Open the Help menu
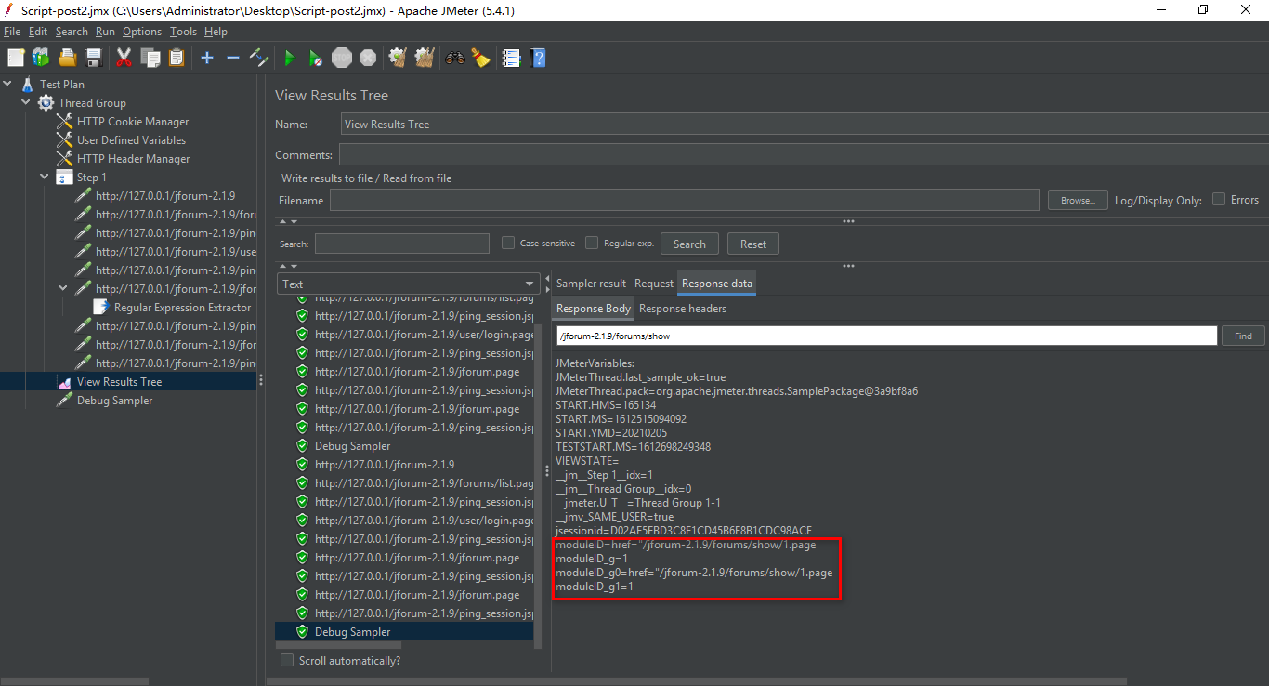The height and width of the screenshot is (686, 1269). (216, 32)
